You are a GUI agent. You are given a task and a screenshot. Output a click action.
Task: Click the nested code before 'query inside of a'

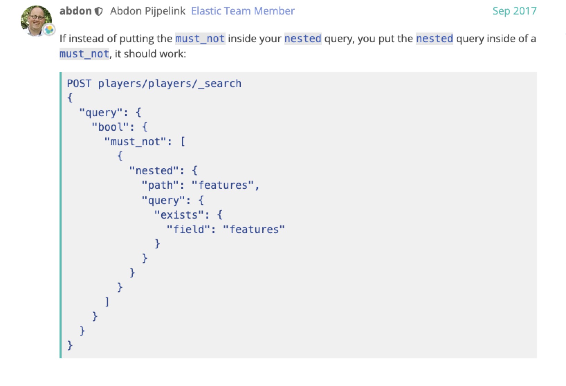434,38
